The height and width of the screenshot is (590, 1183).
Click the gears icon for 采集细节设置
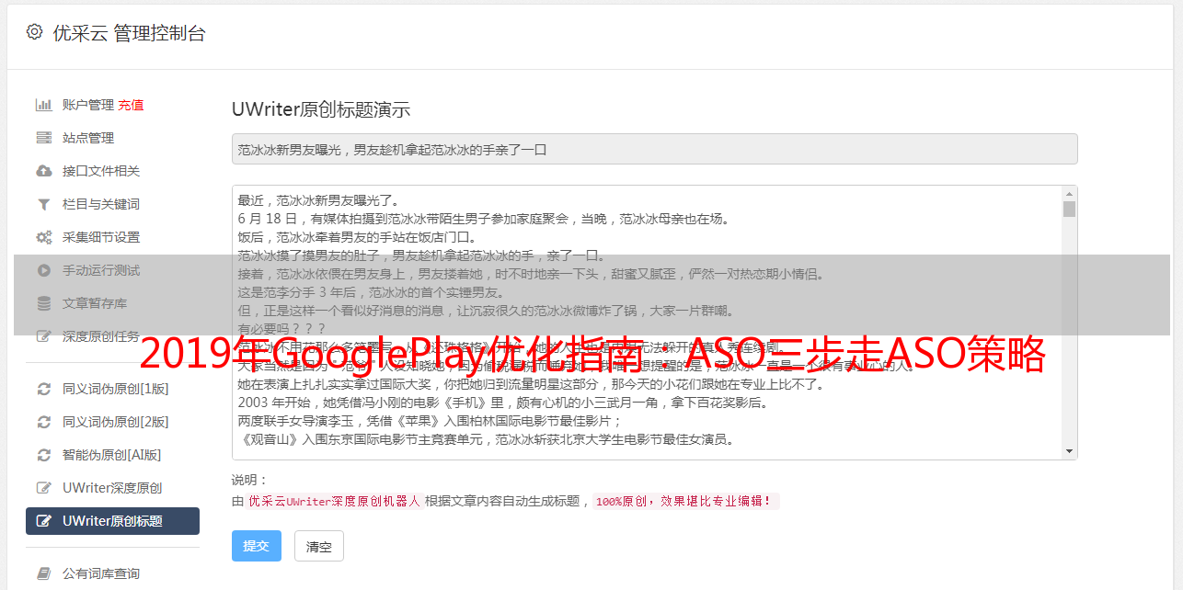[43, 237]
